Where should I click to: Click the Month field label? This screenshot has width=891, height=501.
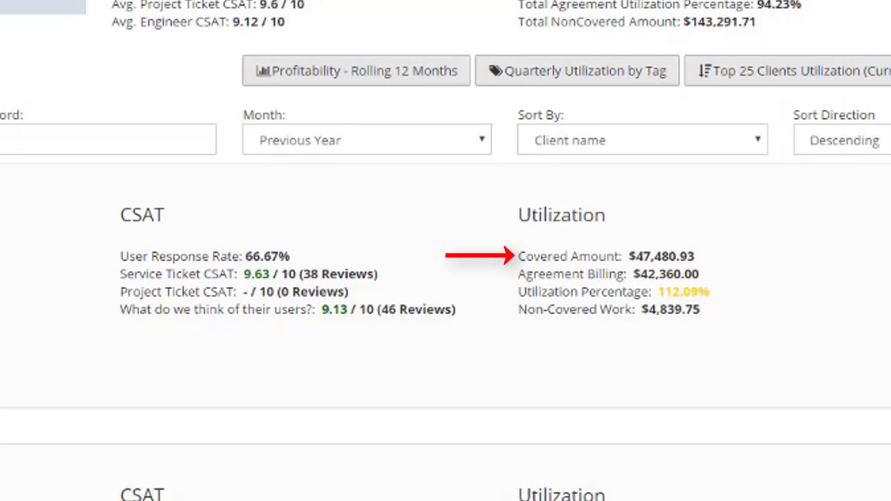[x=264, y=115]
